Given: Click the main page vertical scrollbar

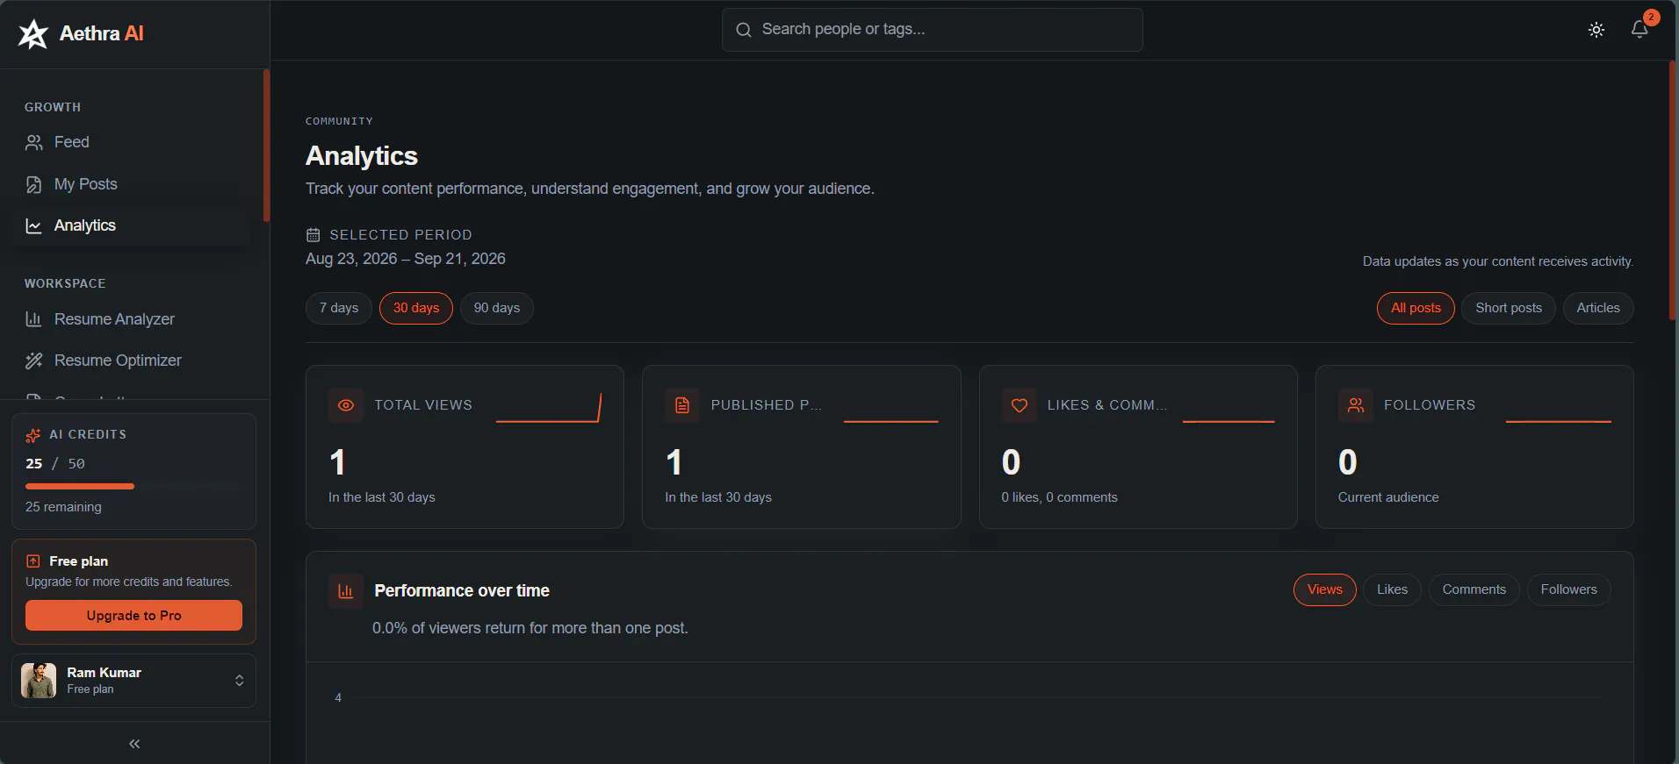Looking at the screenshot, I should tap(1673, 190).
